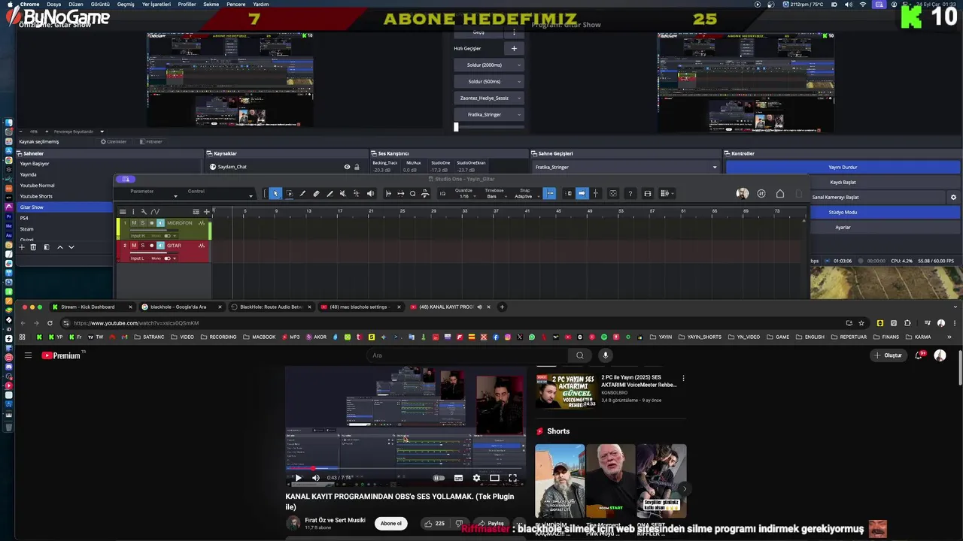Solo the GITAR track
The image size is (963, 541).
click(x=143, y=246)
